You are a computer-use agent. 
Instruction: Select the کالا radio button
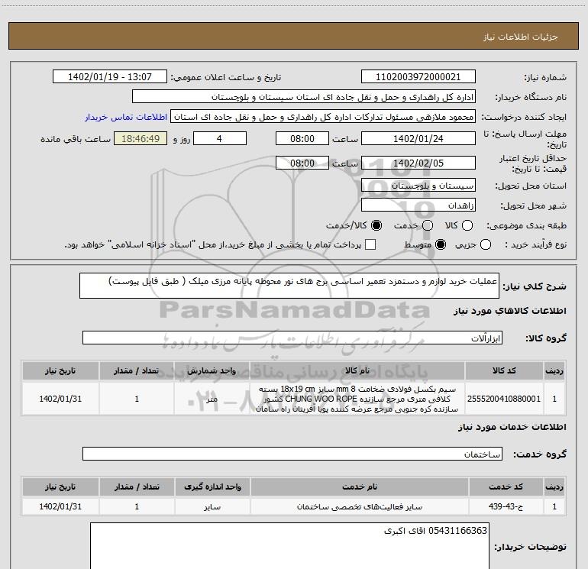click(x=467, y=225)
